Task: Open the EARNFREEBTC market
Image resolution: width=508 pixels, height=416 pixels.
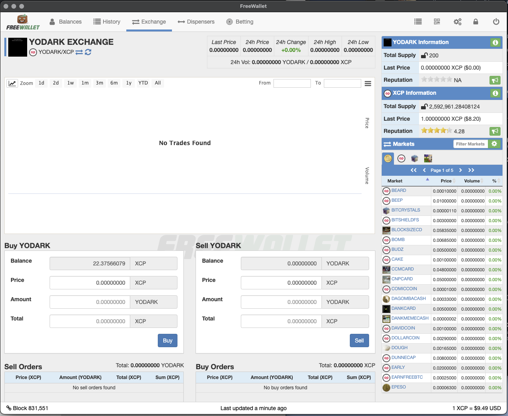Action: tap(407, 377)
